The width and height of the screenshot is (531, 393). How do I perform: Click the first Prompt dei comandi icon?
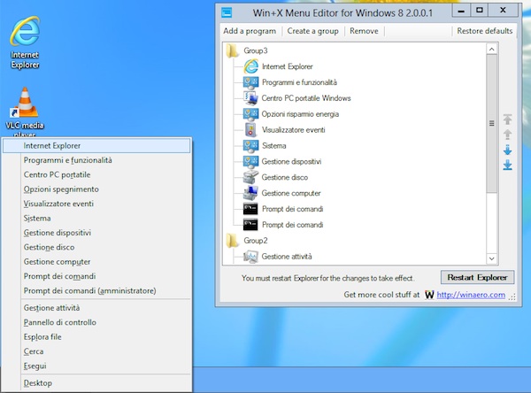pos(250,209)
